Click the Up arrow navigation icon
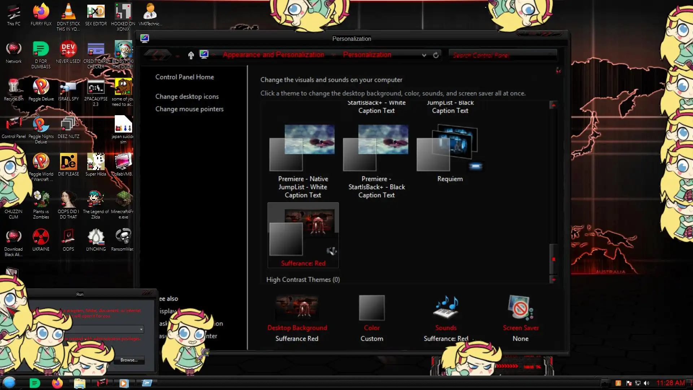 (x=191, y=55)
